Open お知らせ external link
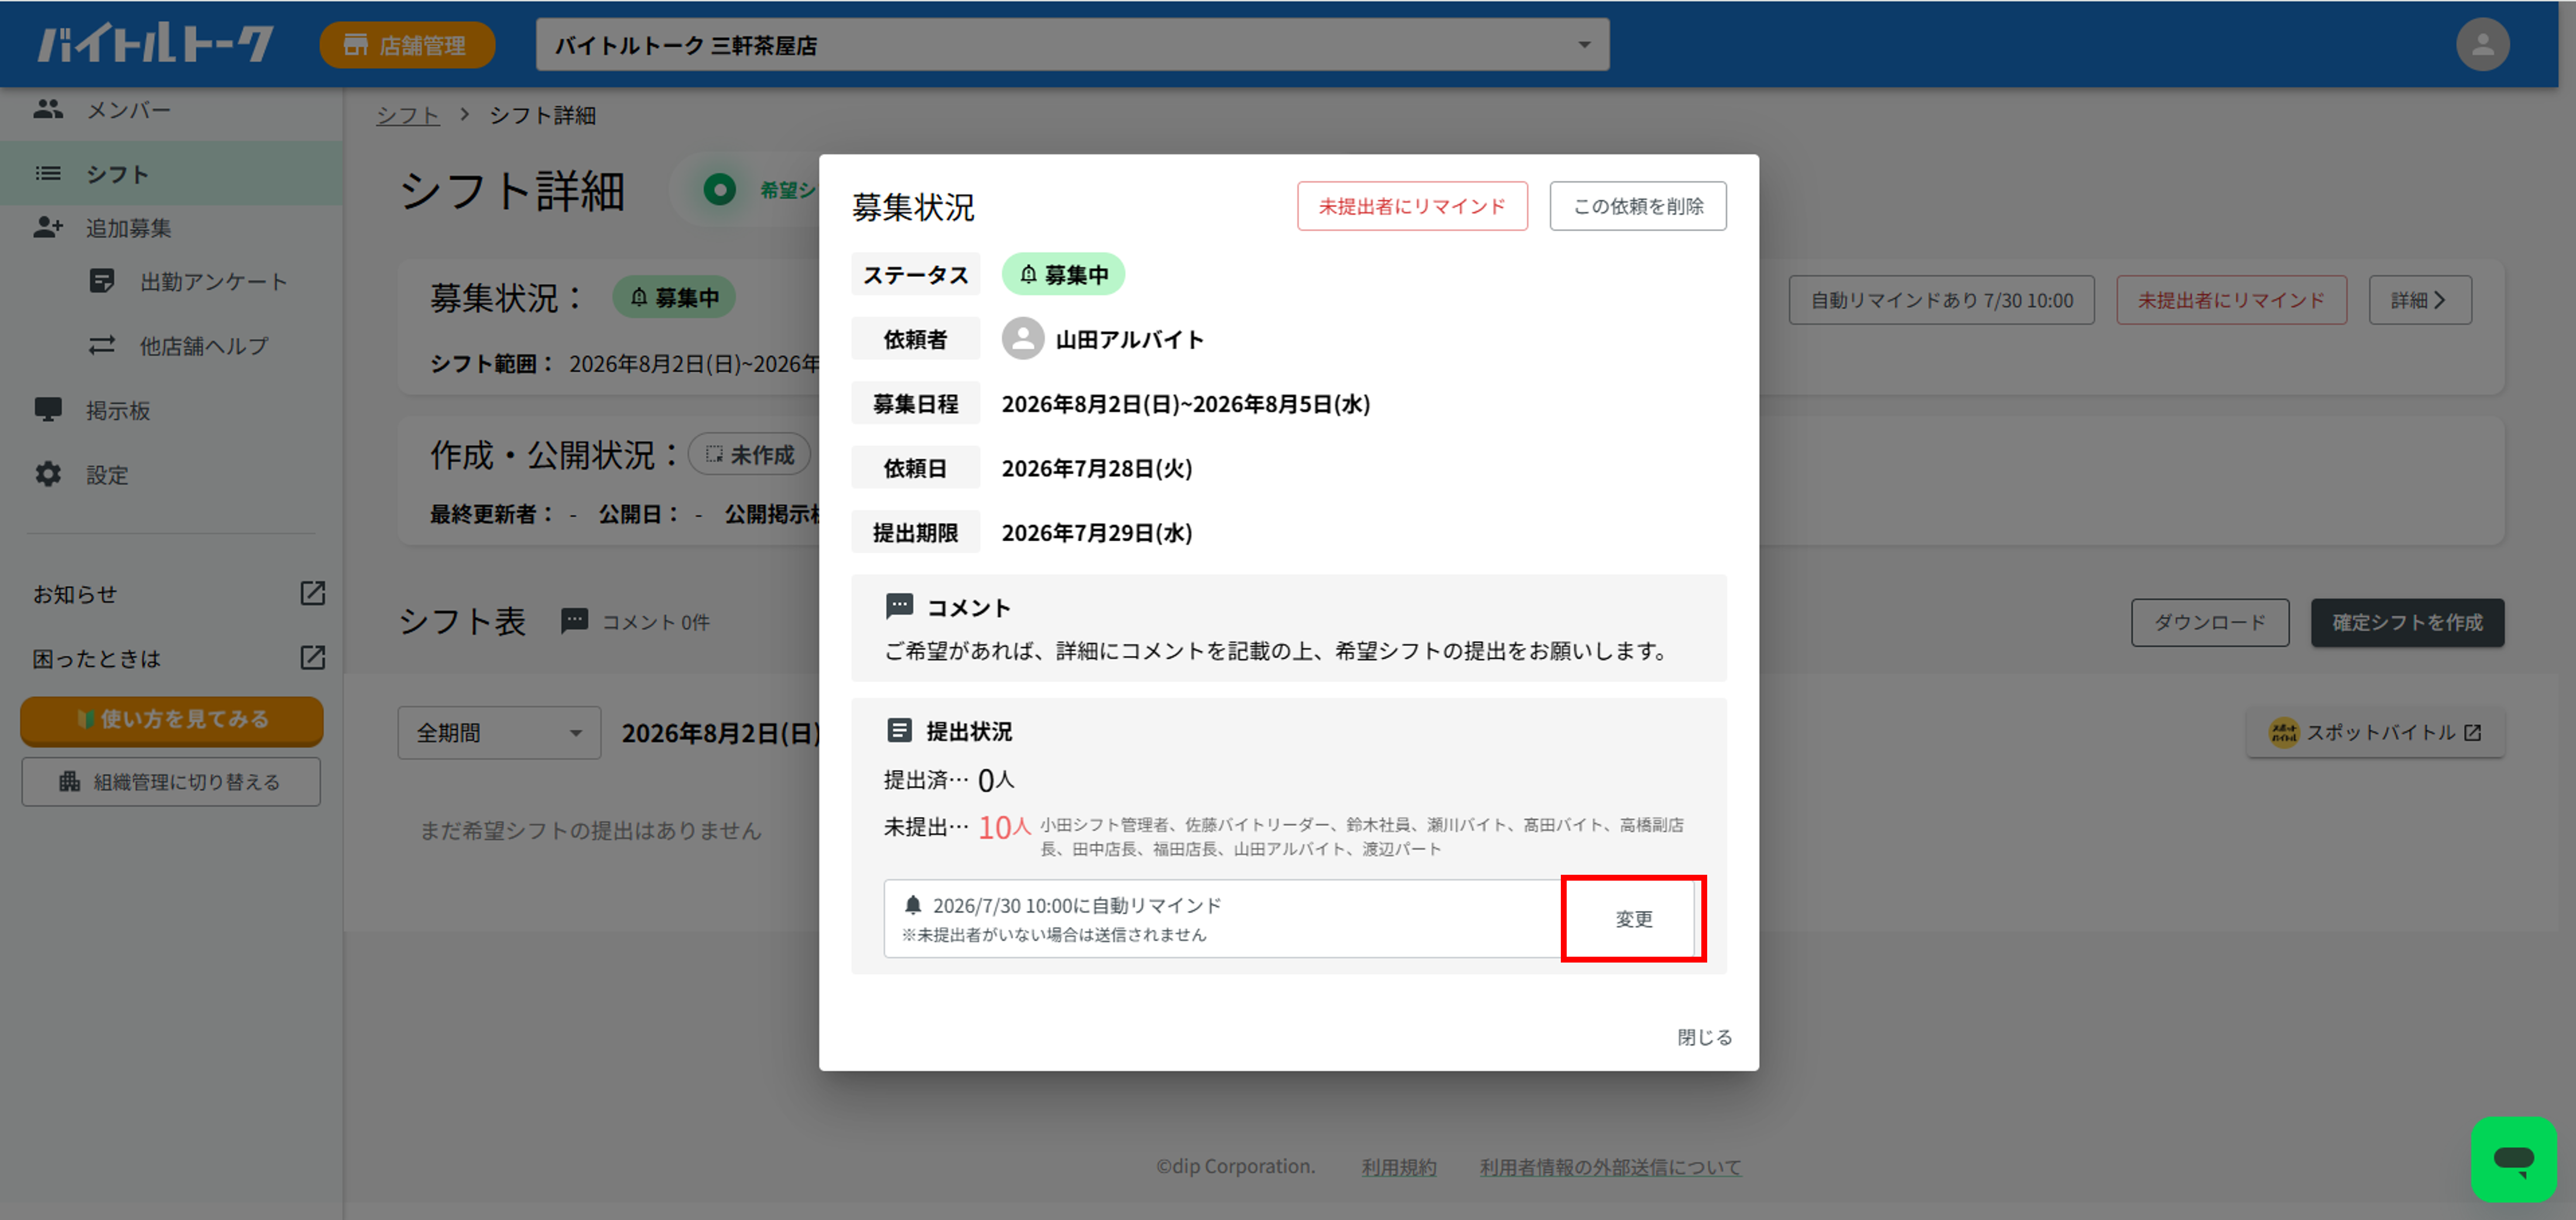 [75, 594]
